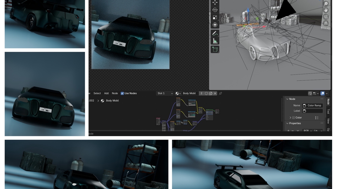Click Body Mobil breadcrumb material icon
This screenshot has width=337, height=189.
(103, 101)
